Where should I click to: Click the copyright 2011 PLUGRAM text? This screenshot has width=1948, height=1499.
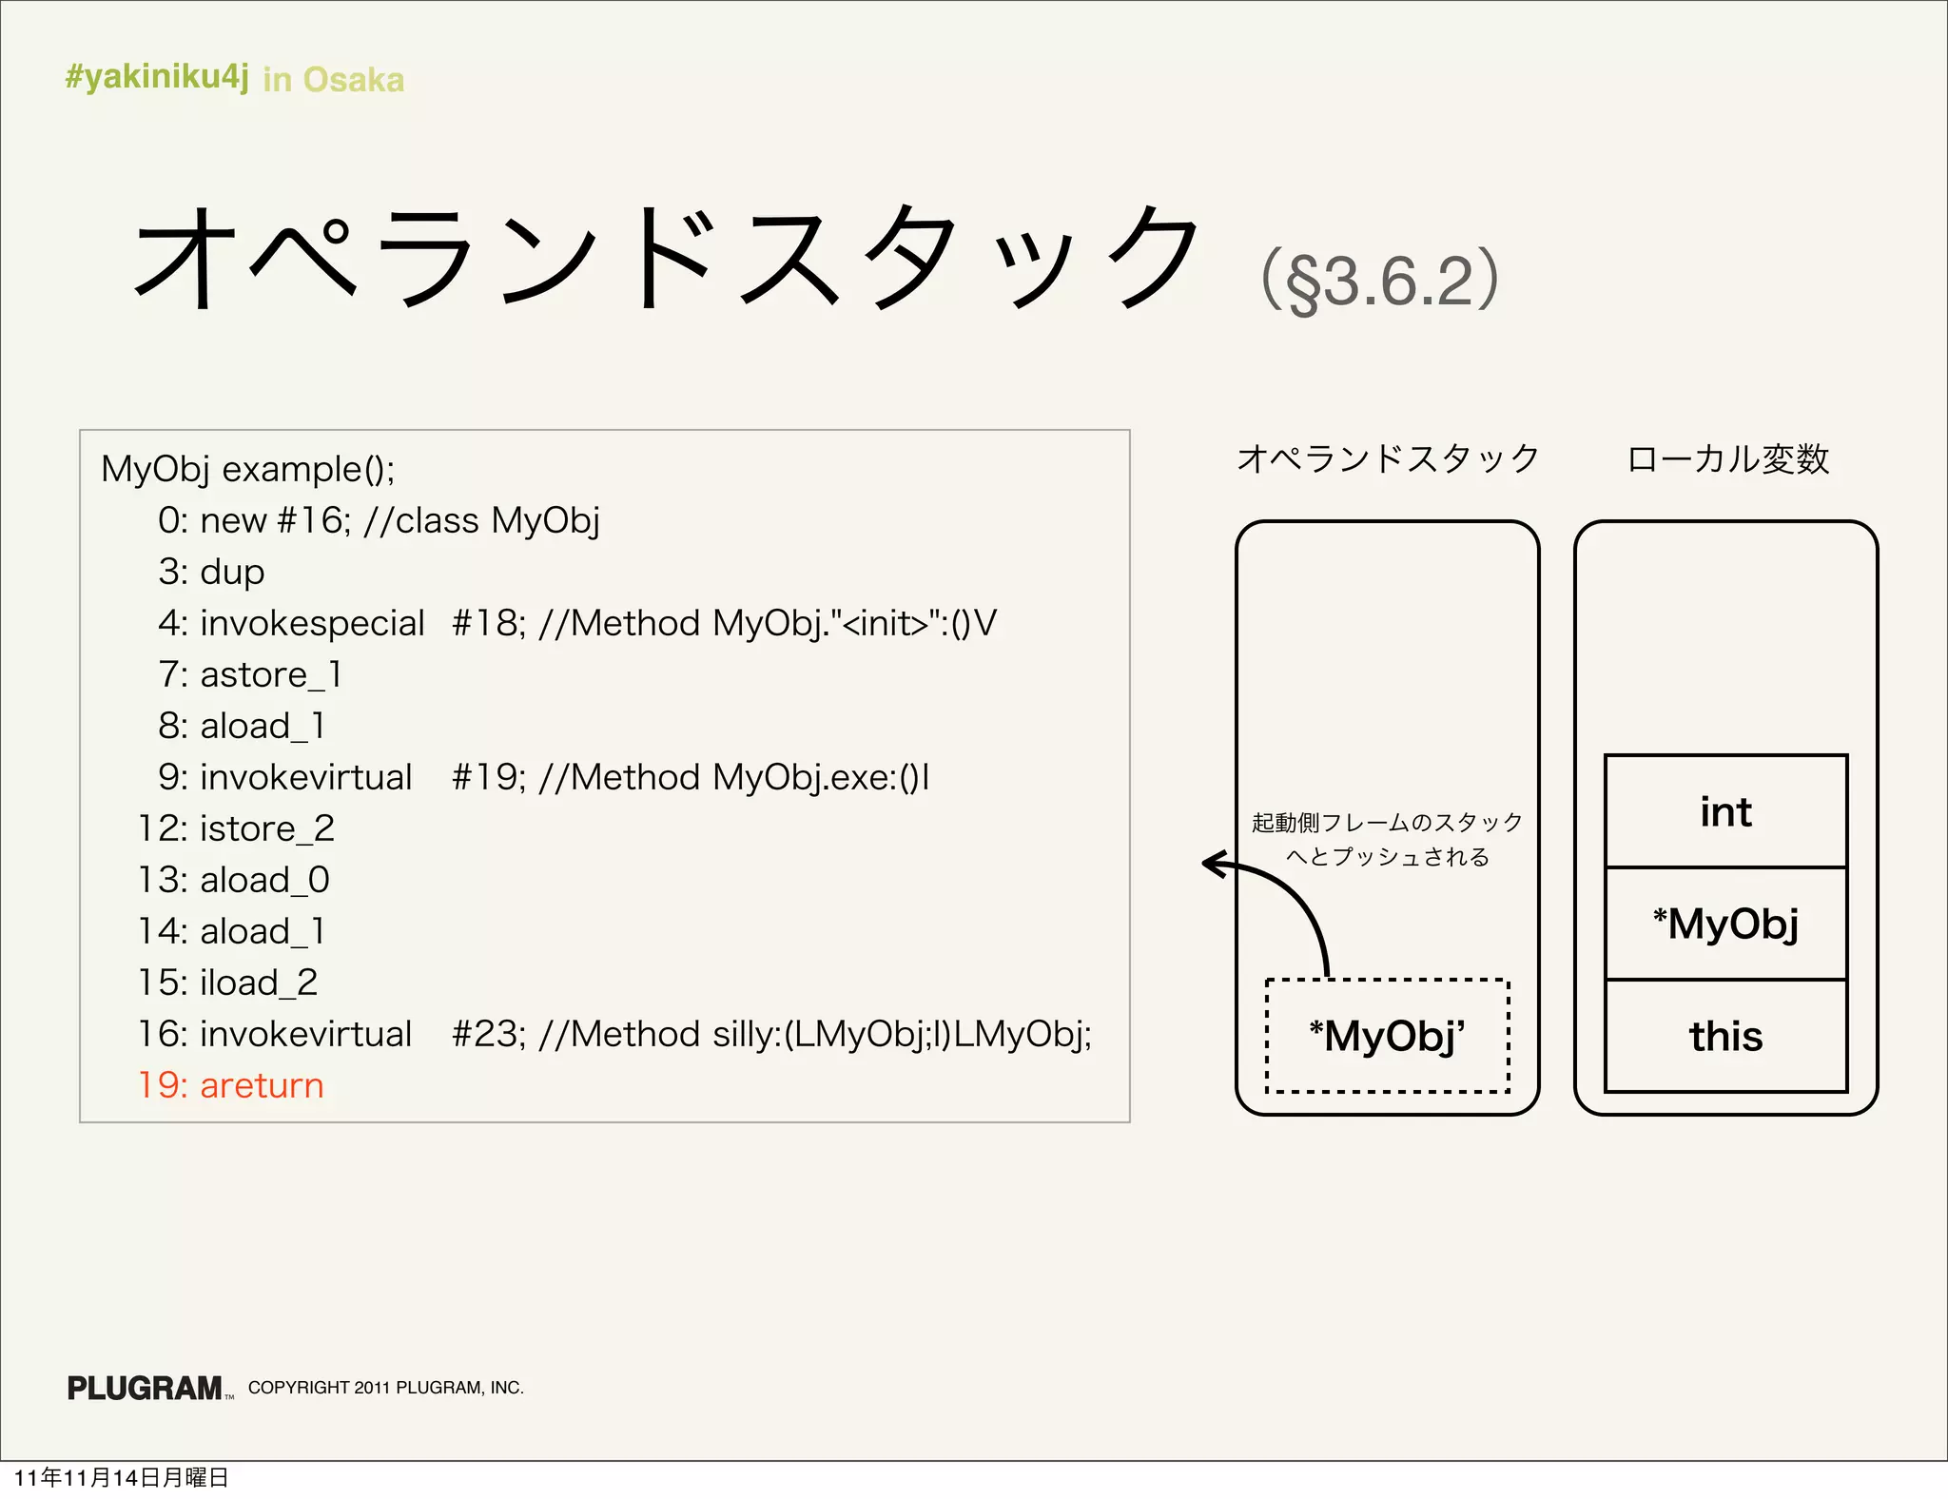tap(385, 1388)
